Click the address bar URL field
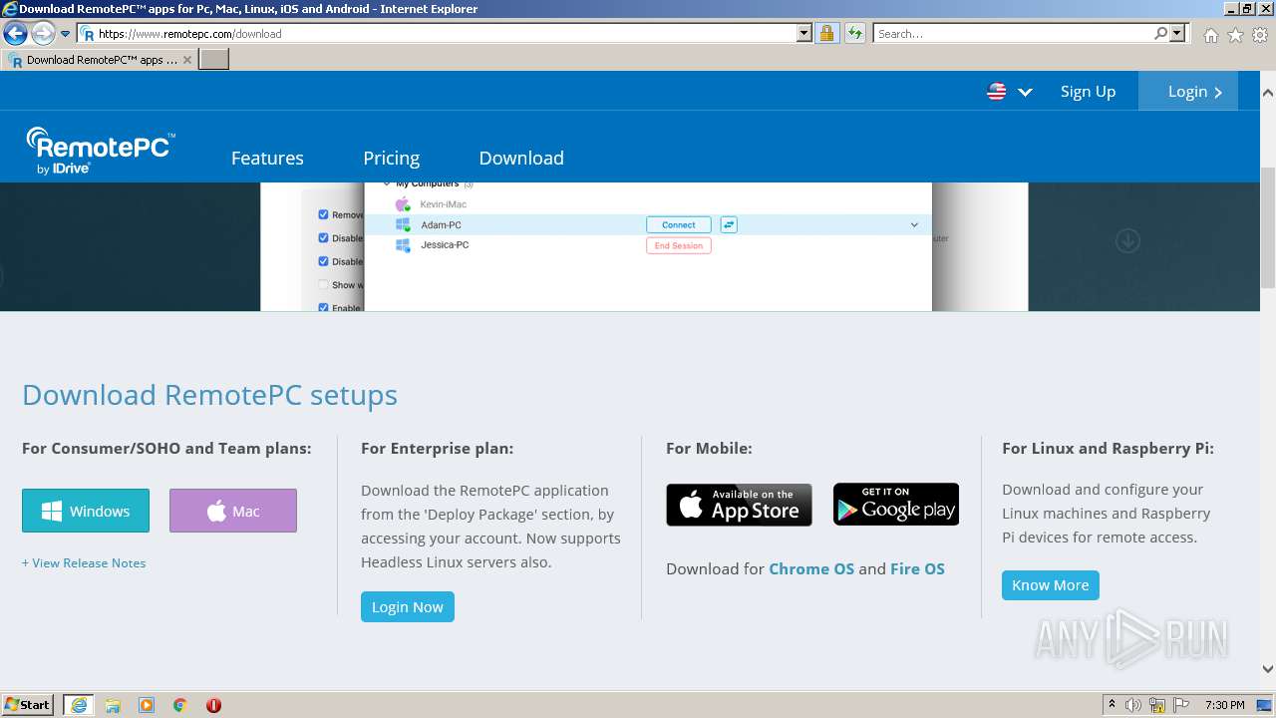 [x=437, y=33]
